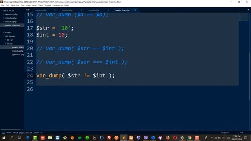Click the editor vertical scrollbar
This screenshot has width=251, height=141.
(249, 76)
